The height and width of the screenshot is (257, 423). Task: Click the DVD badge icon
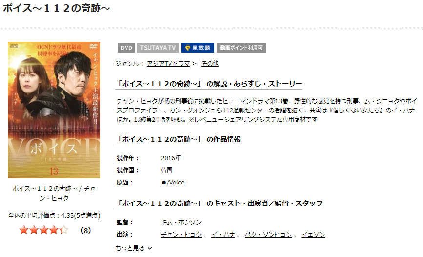(126, 48)
